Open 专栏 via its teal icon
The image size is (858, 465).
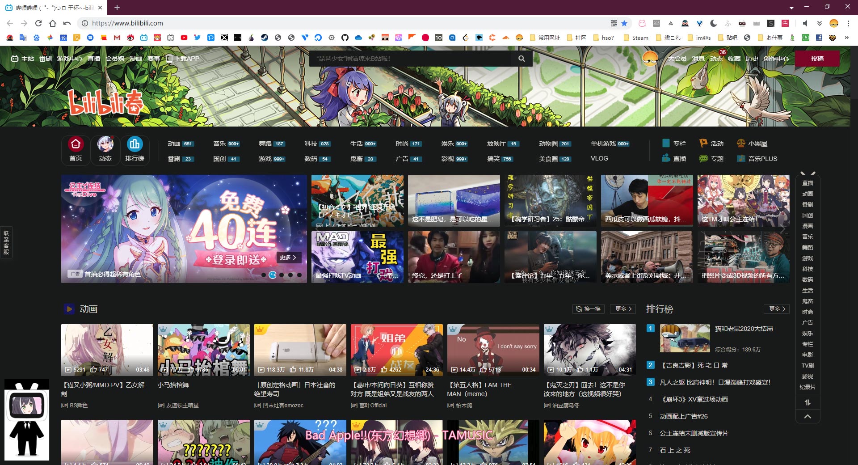coord(666,143)
